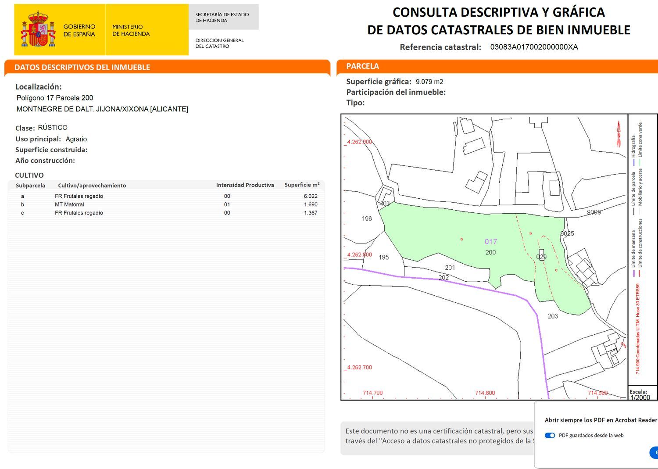Select subparcela "b" in the CULTIVO table

coord(22,204)
